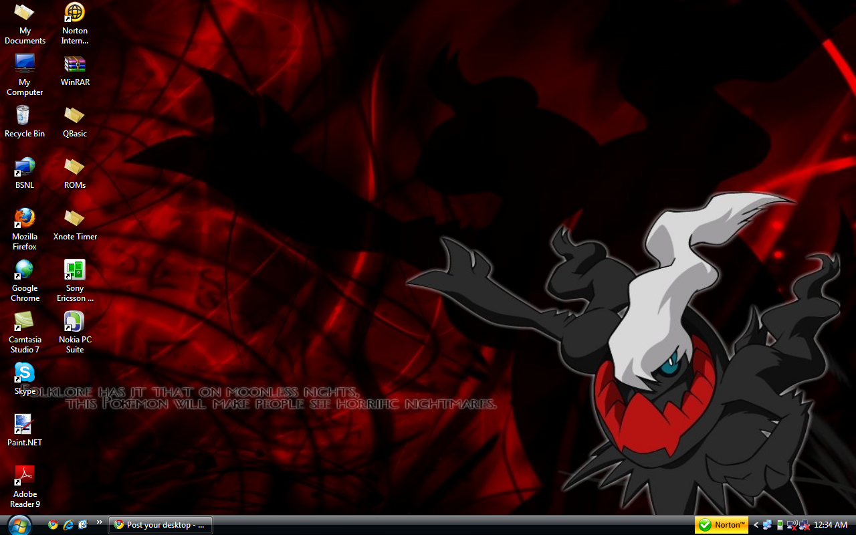Click the Mozilla Firefox desktop icon
The width and height of the screenshot is (856, 535).
25,219
